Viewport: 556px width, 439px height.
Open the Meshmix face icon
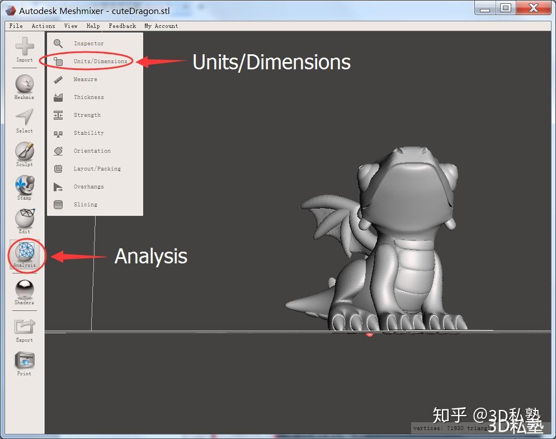click(x=25, y=84)
